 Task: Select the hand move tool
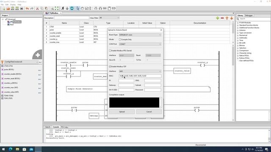tap(82, 8)
